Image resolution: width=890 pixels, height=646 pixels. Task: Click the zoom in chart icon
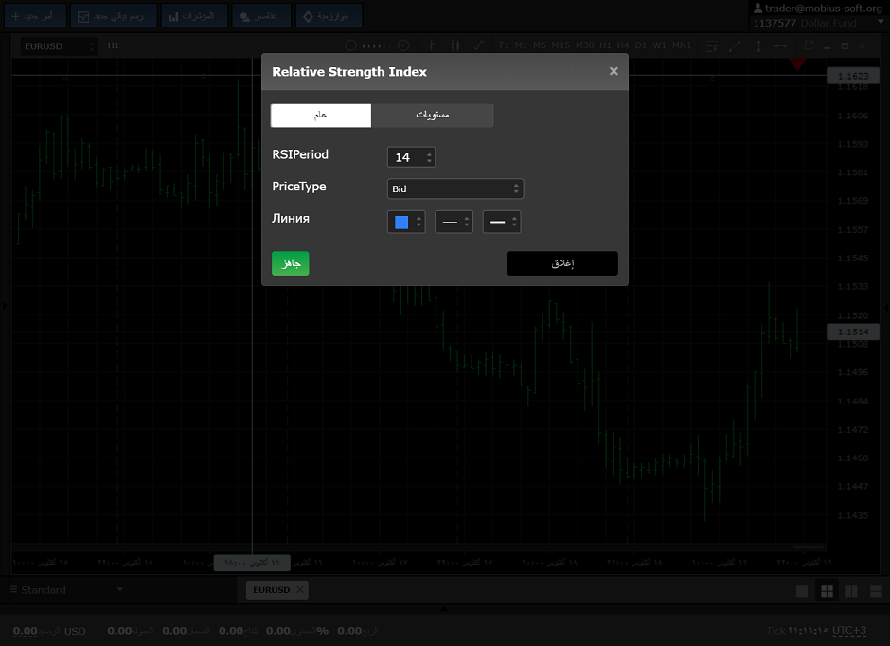coord(403,45)
